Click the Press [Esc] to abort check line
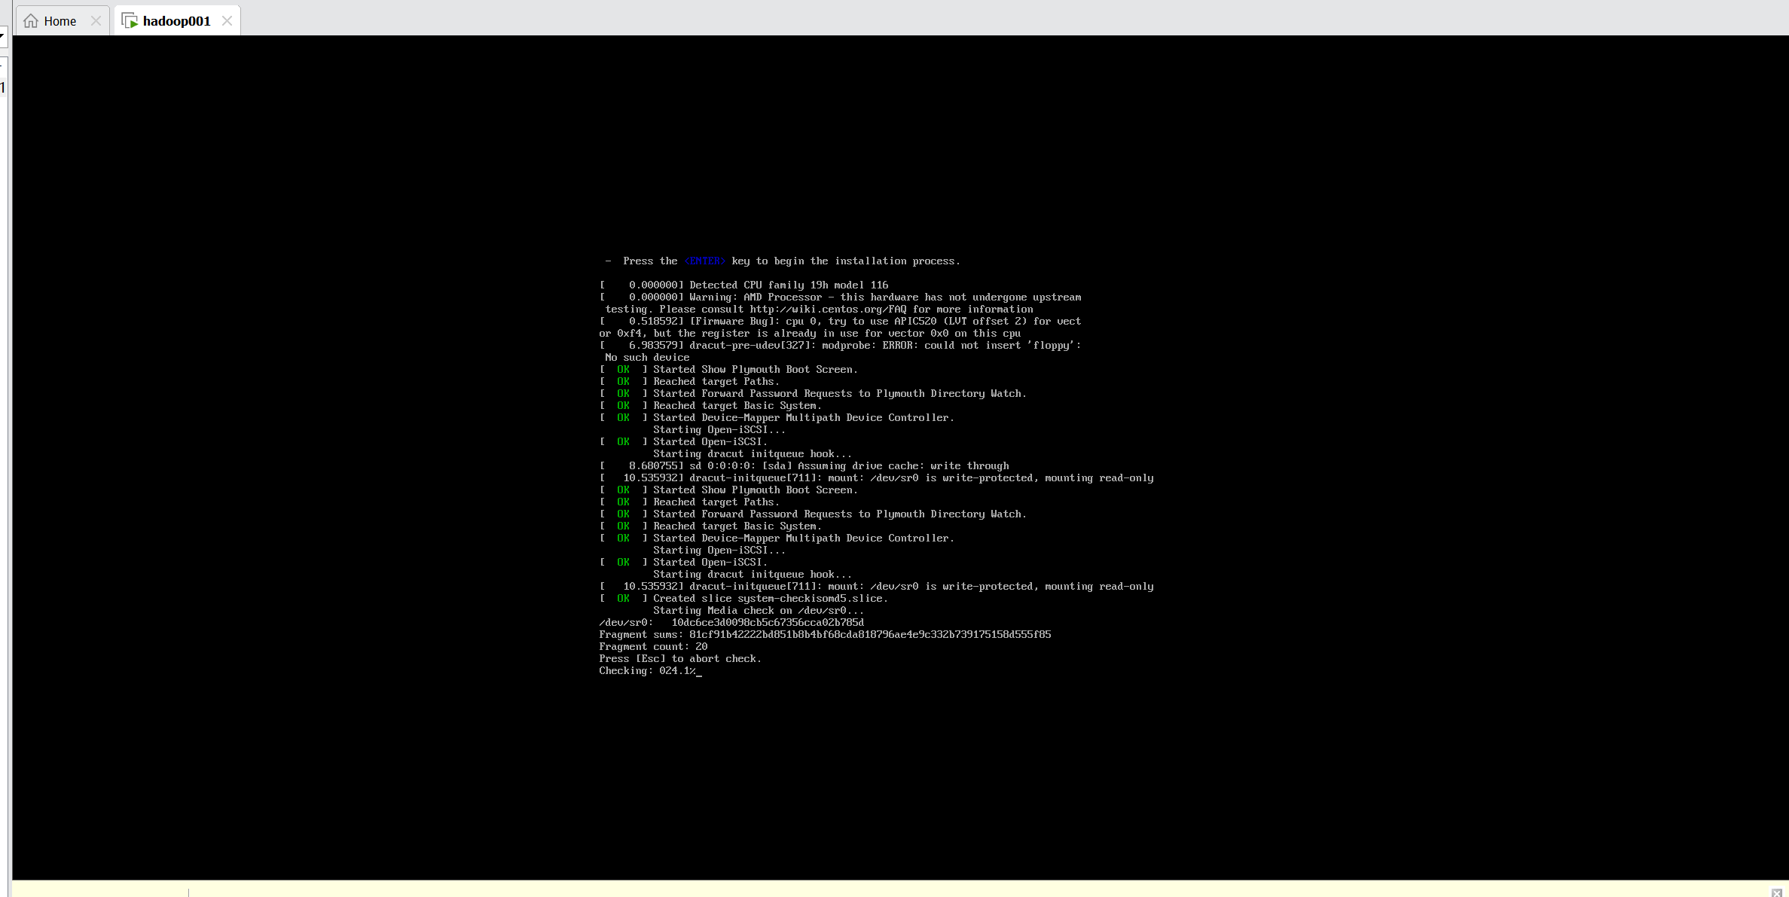 point(679,659)
